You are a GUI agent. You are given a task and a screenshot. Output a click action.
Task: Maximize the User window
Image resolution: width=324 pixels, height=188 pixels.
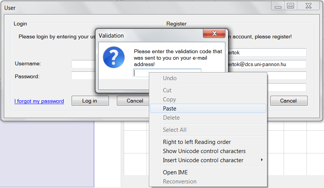(x=290, y=6)
